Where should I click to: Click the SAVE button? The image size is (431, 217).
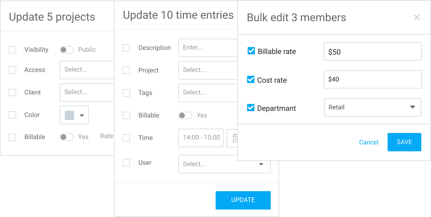[404, 142]
